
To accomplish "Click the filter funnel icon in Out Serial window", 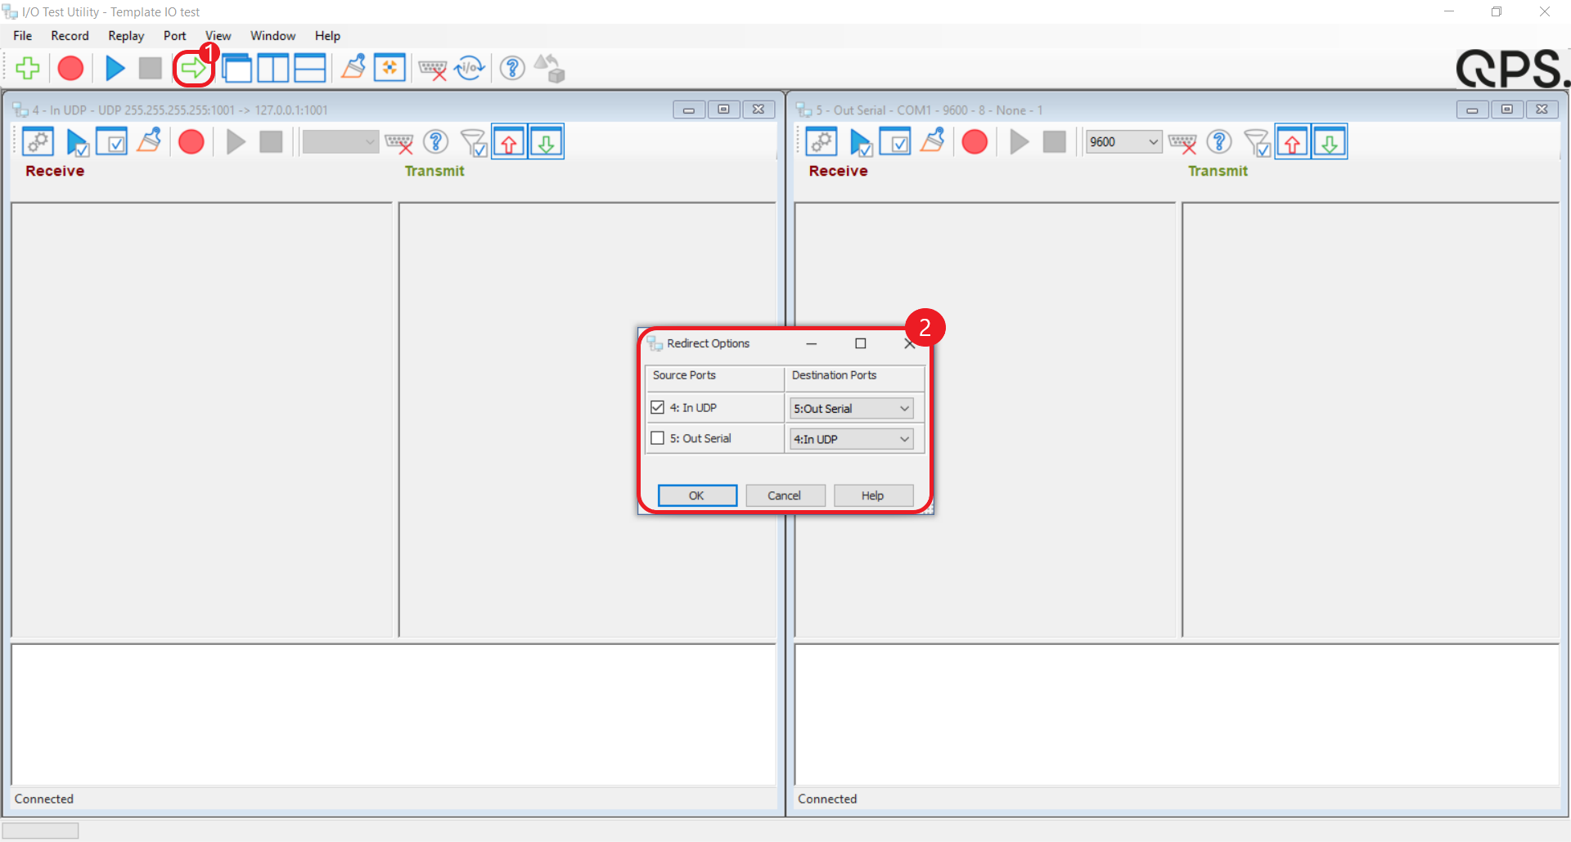I will (1257, 142).
